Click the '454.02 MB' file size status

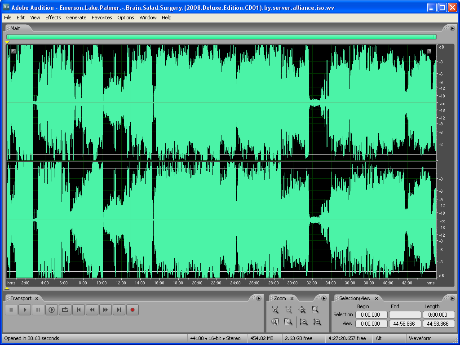tap(262, 338)
